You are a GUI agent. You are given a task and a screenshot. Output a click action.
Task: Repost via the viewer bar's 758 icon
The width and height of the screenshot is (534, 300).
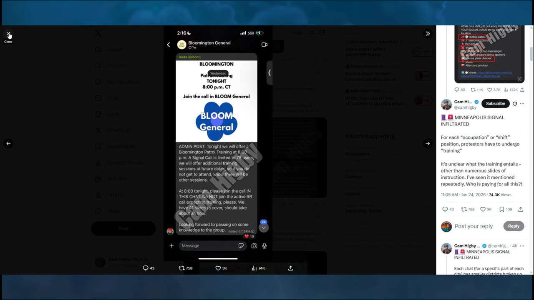pyautogui.click(x=185, y=268)
